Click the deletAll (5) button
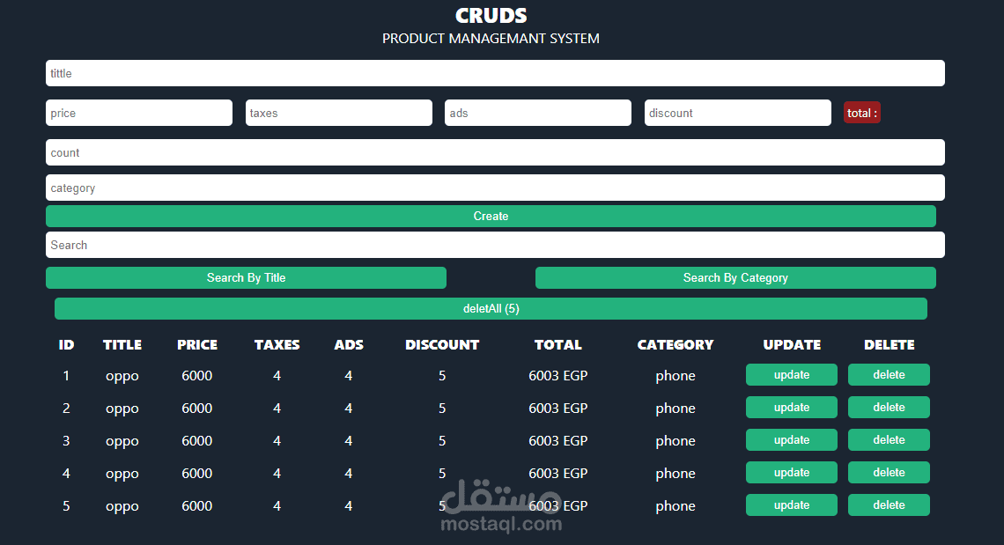 point(491,309)
